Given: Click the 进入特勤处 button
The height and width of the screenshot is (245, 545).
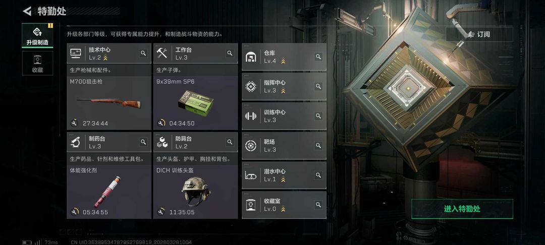Looking at the screenshot, I should coord(462,209).
